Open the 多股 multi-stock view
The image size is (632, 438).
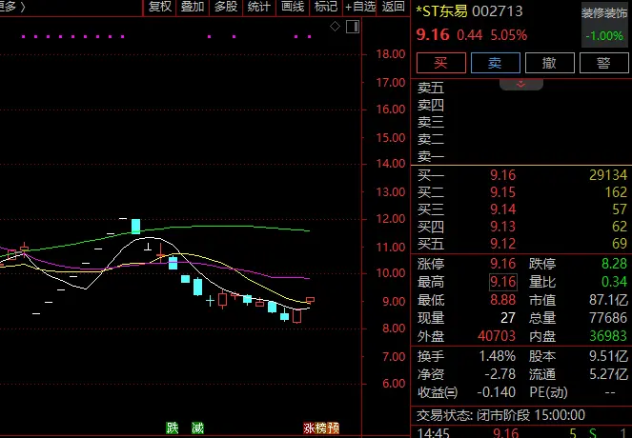[x=225, y=8]
